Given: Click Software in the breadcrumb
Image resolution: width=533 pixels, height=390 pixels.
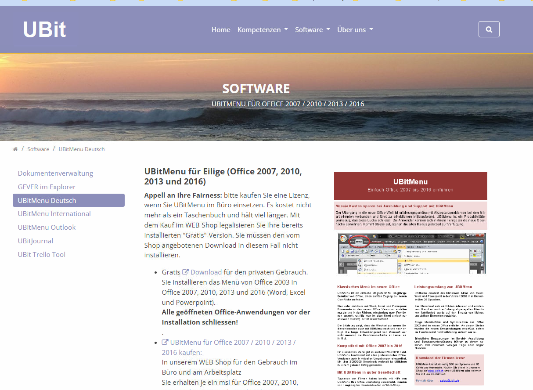Looking at the screenshot, I should (x=38, y=149).
